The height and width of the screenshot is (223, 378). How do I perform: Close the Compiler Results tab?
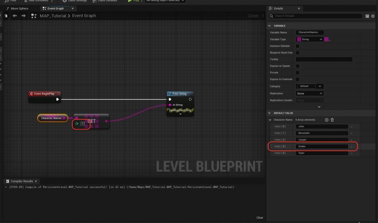pyautogui.click(x=36, y=181)
